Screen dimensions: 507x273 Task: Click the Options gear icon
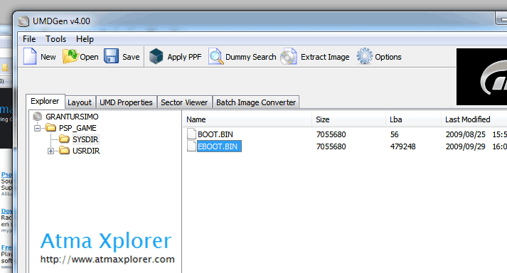pos(364,56)
